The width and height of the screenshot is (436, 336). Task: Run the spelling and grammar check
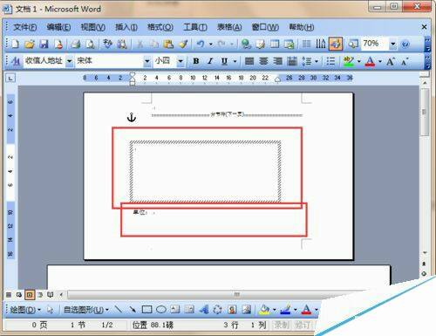[x=108, y=44]
